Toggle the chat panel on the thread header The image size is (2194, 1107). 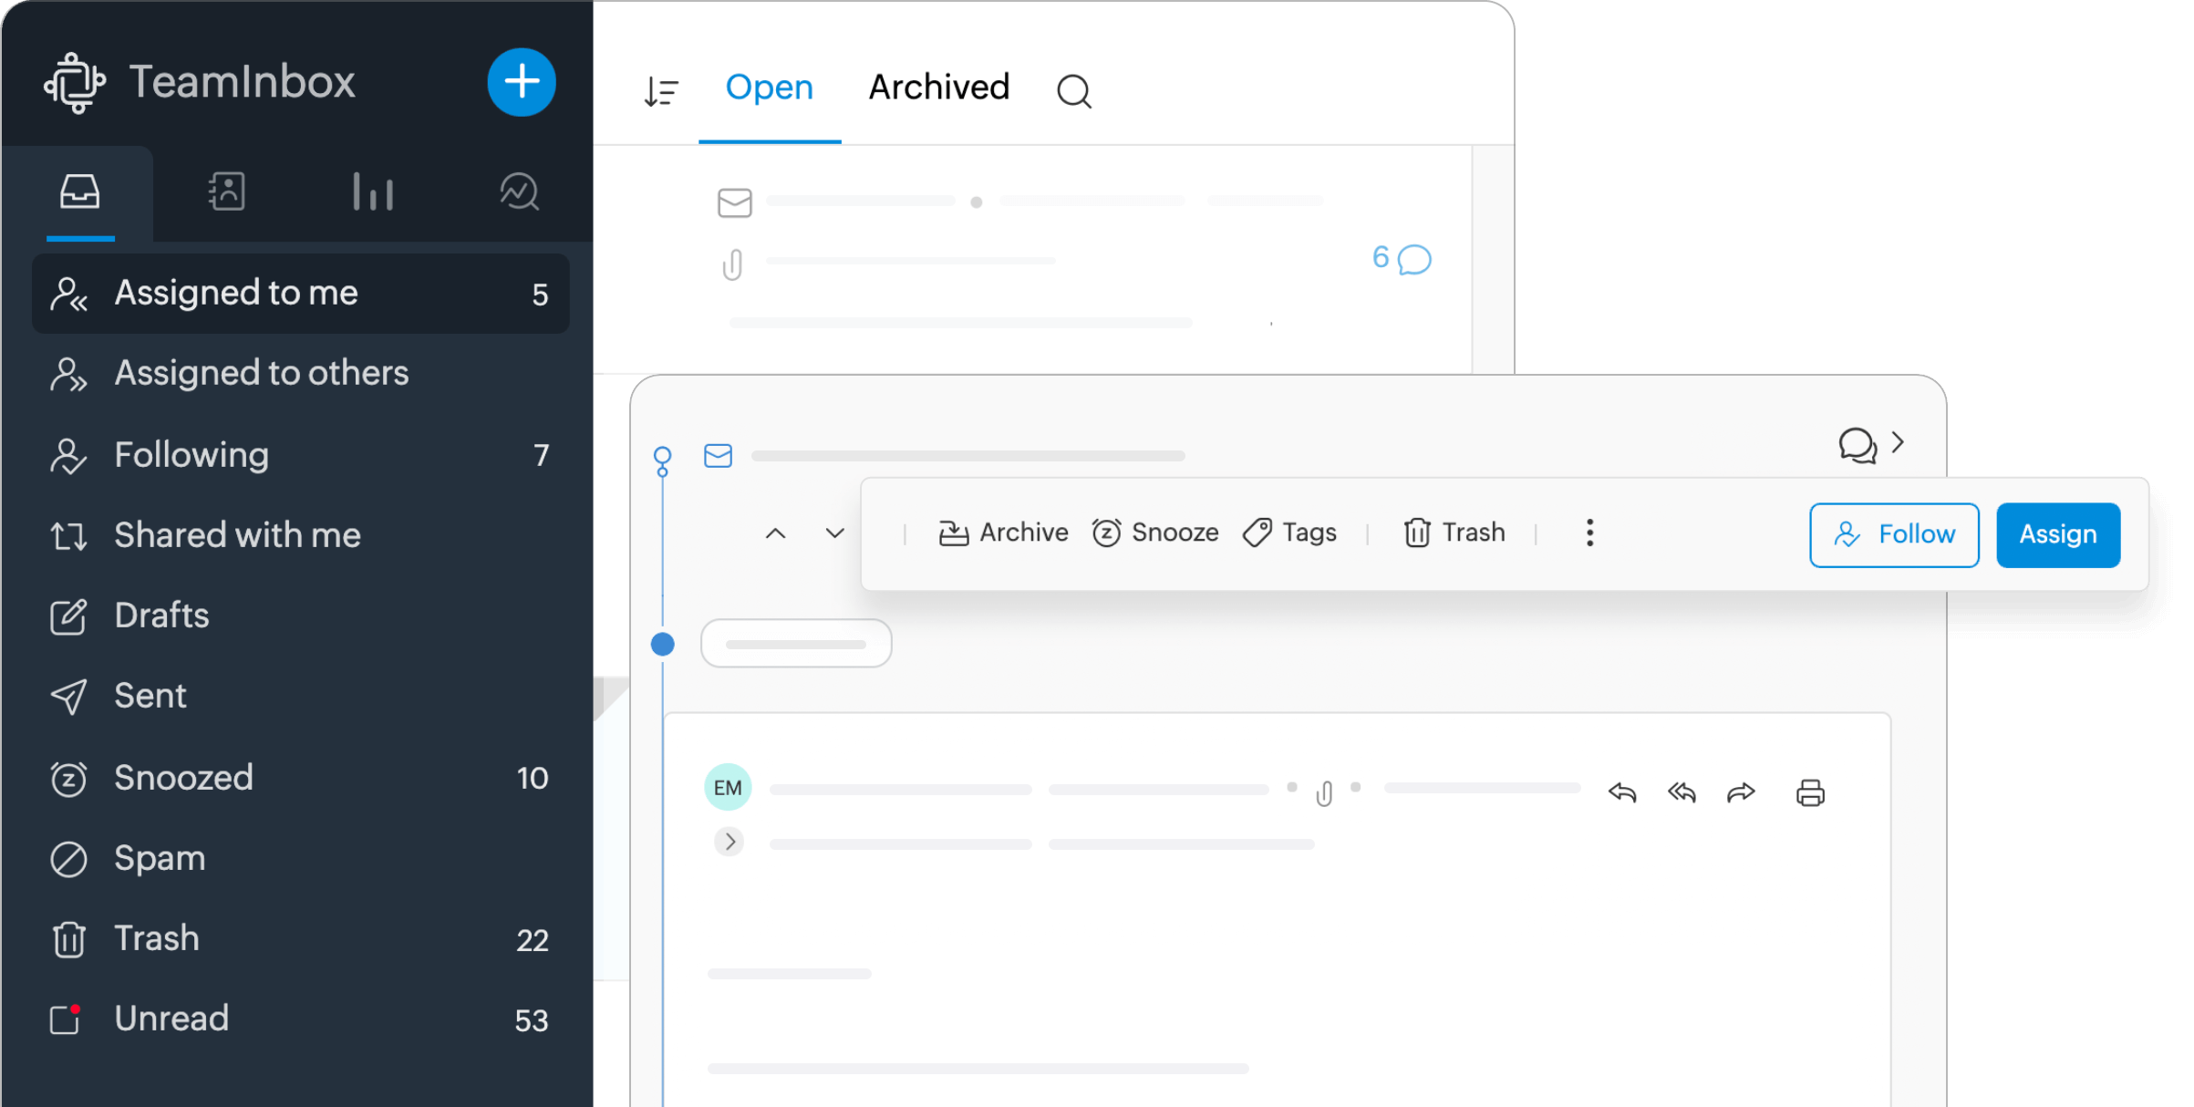(1860, 446)
